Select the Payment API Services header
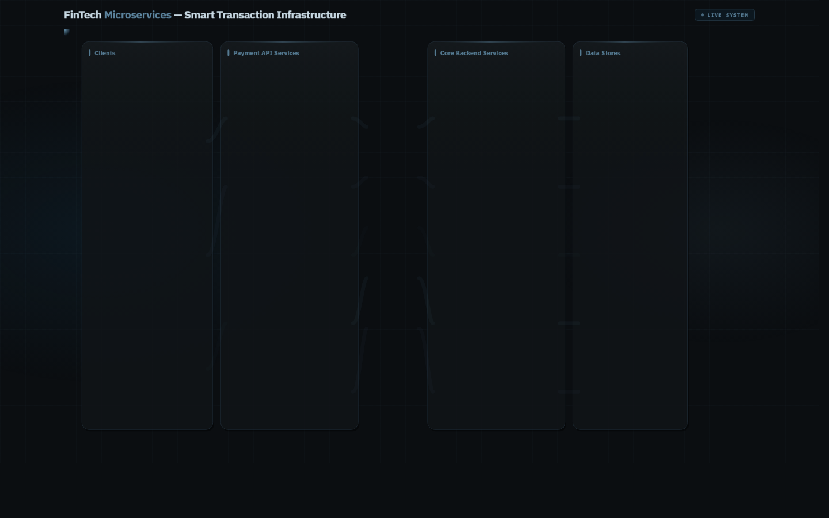Screen dimensions: 829x518 click(x=266, y=53)
